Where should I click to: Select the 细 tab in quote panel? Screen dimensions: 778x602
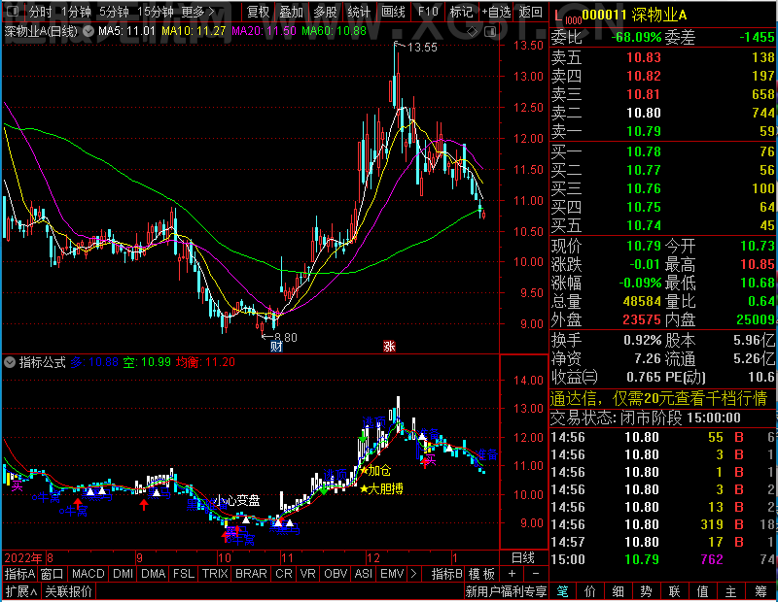(x=618, y=591)
